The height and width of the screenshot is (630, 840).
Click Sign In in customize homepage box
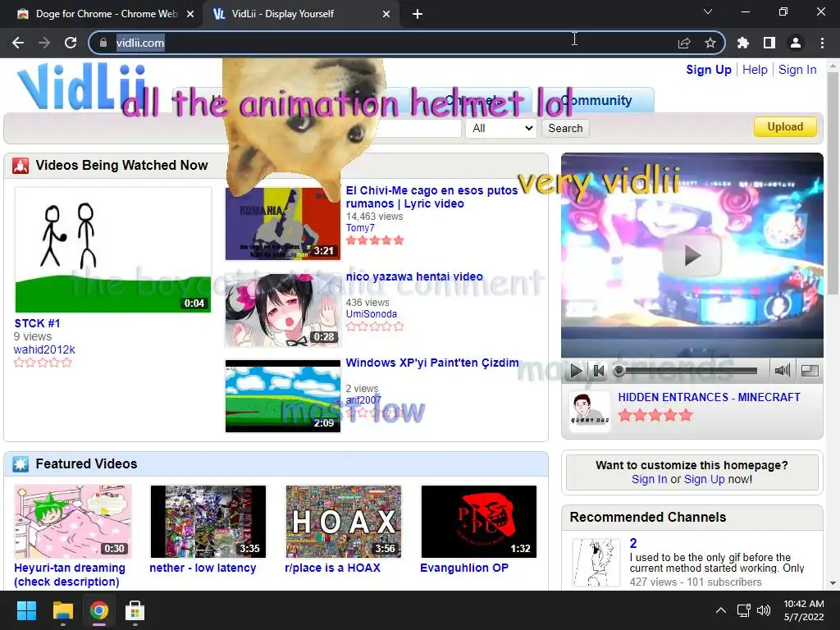pyautogui.click(x=650, y=479)
